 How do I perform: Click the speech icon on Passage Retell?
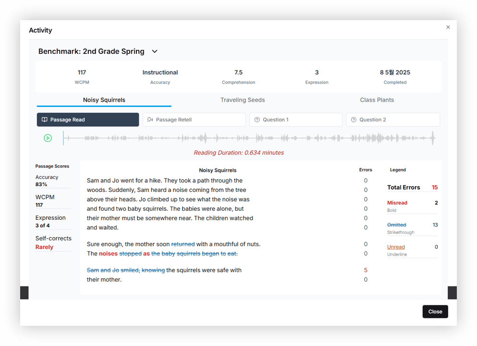(x=150, y=120)
